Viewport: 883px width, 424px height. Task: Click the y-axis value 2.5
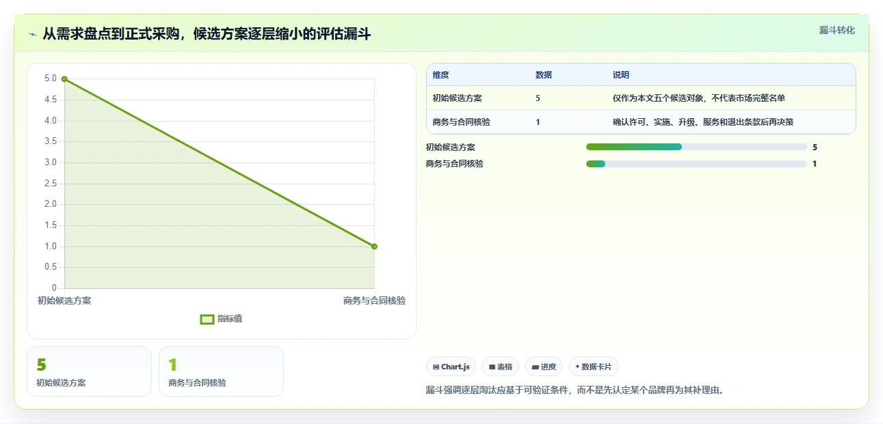50,184
